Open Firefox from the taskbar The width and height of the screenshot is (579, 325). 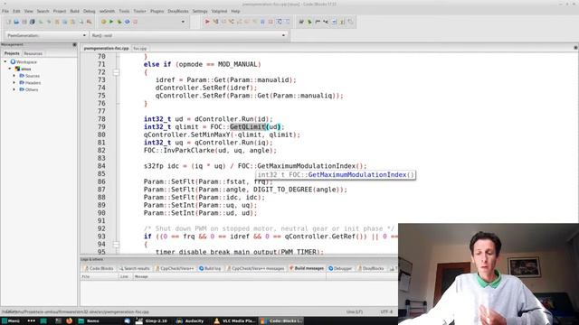click(x=69, y=321)
